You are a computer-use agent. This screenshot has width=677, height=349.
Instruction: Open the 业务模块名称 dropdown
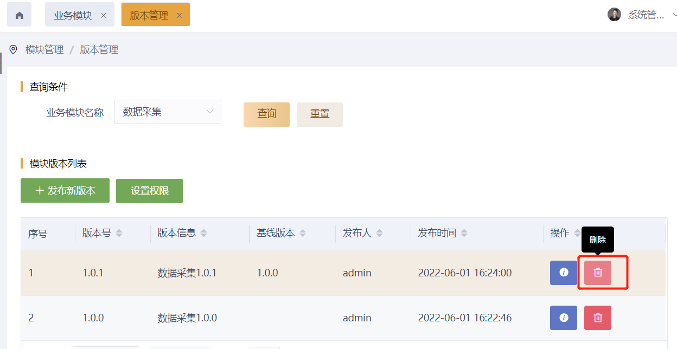point(168,112)
